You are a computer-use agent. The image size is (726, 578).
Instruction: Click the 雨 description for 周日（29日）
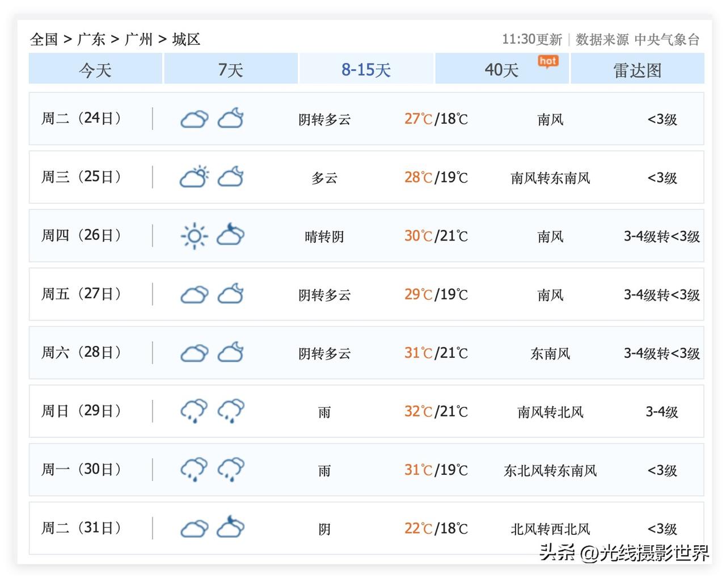click(324, 412)
